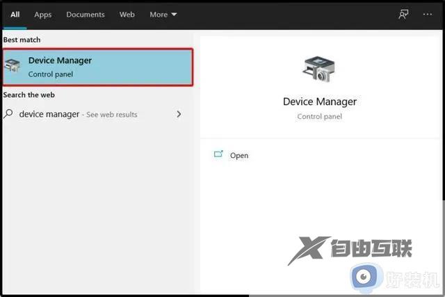The image size is (445, 297).
Task: Select the All search filter tab
Action: pyautogui.click(x=15, y=15)
